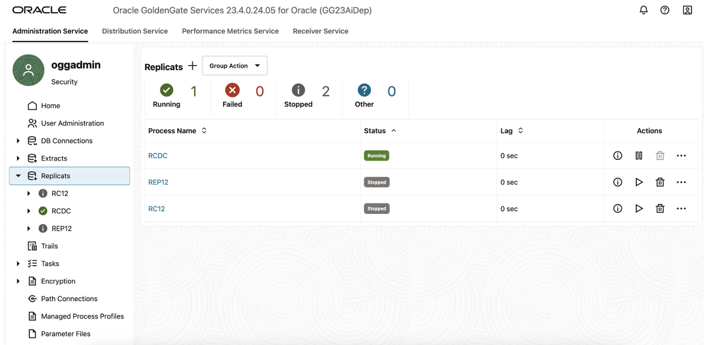The width and height of the screenshot is (704, 345).
Task: Start the REP12 replicat with play icon
Action: point(639,182)
